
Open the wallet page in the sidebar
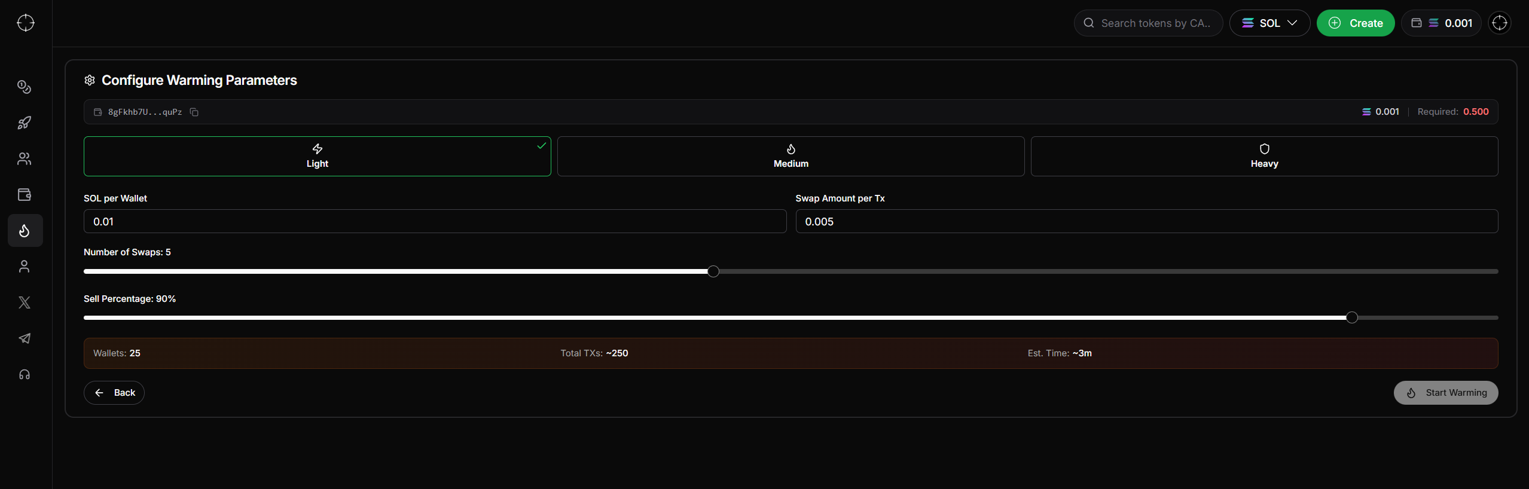click(x=25, y=195)
